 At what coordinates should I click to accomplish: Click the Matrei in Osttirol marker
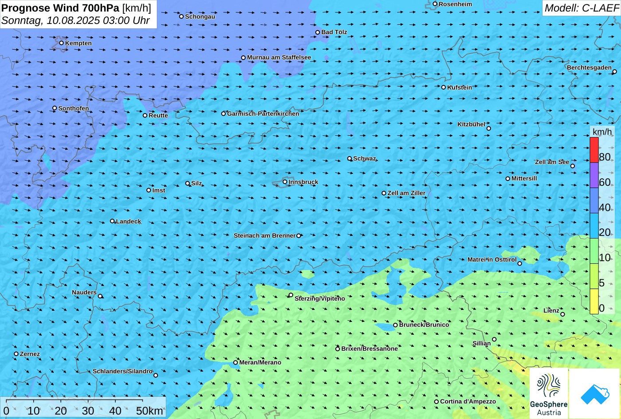tap(520, 263)
